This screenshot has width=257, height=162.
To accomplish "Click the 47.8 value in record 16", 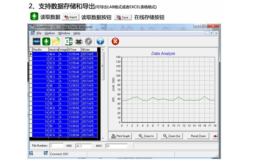I will [x=54, y=122].
